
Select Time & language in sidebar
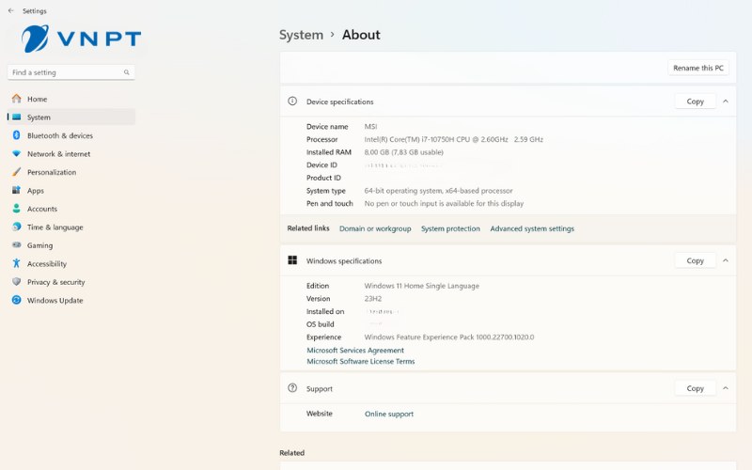(x=55, y=227)
